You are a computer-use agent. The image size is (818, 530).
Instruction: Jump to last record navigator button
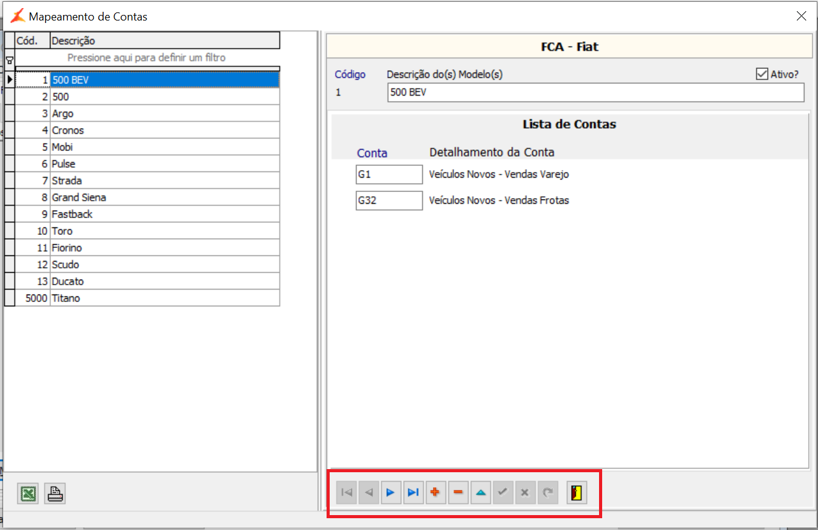coord(414,493)
